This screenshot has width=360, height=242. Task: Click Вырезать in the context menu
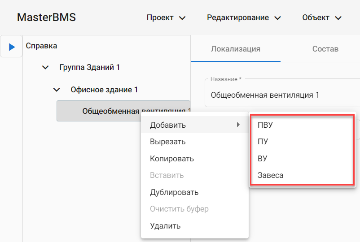pos(167,142)
